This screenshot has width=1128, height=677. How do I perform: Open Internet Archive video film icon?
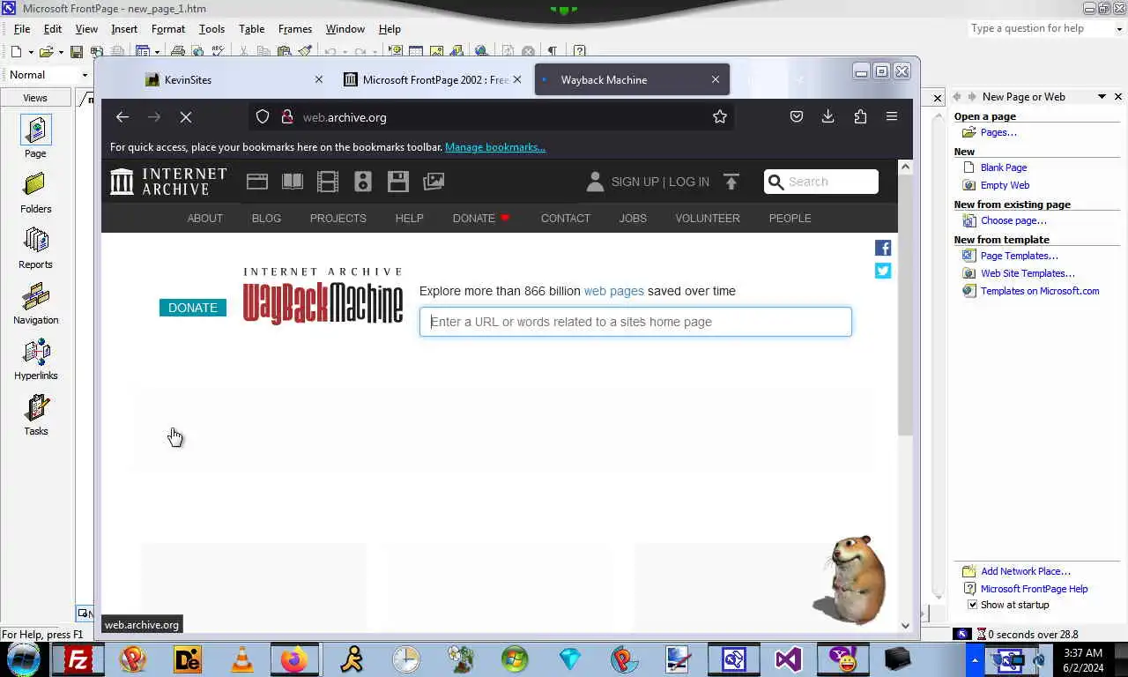pos(328,182)
